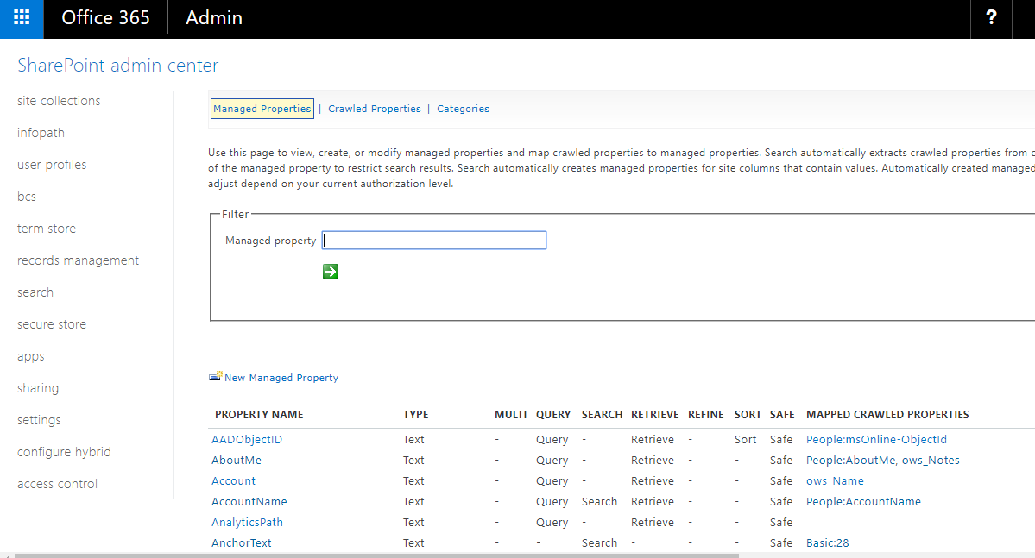Screen dimensions: 1035x558
Task: Click Safe value in Account row
Action: (x=781, y=481)
